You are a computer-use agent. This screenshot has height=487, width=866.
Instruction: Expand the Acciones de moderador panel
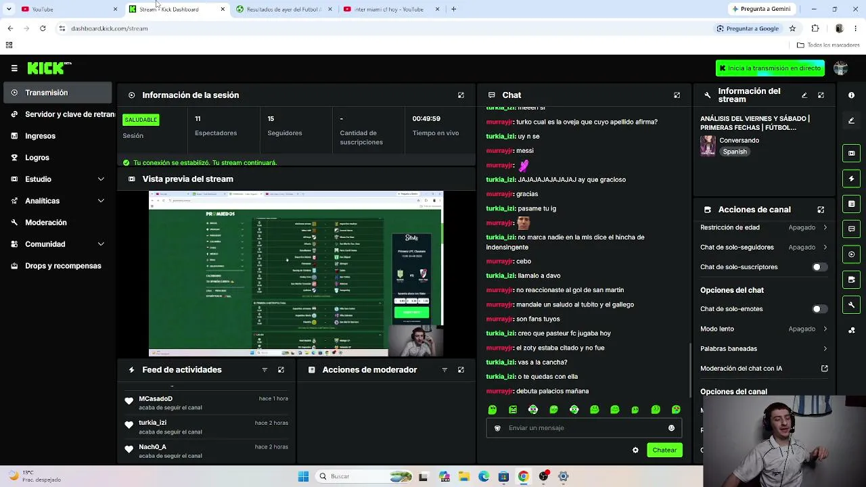coord(461,370)
